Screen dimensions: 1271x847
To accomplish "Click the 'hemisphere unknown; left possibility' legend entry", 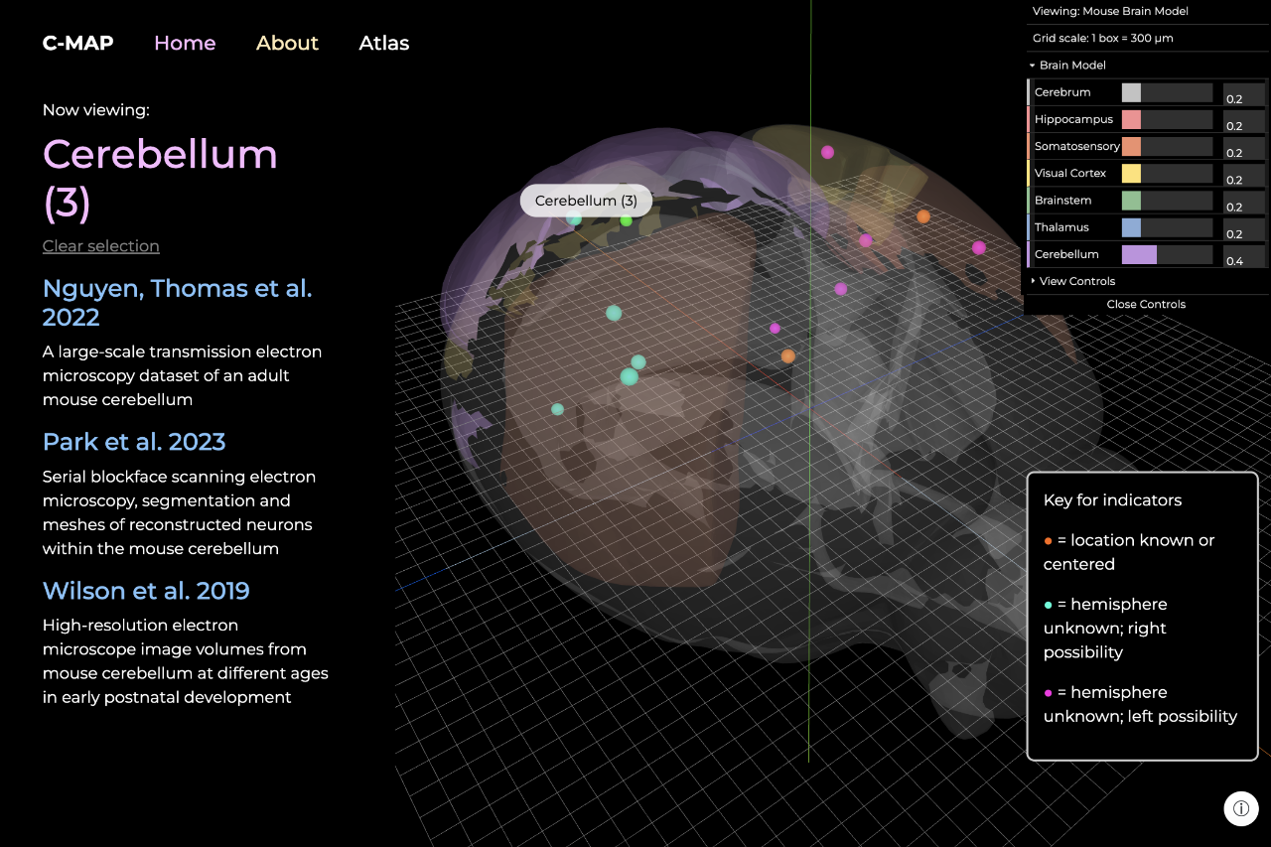I will (x=1140, y=704).
